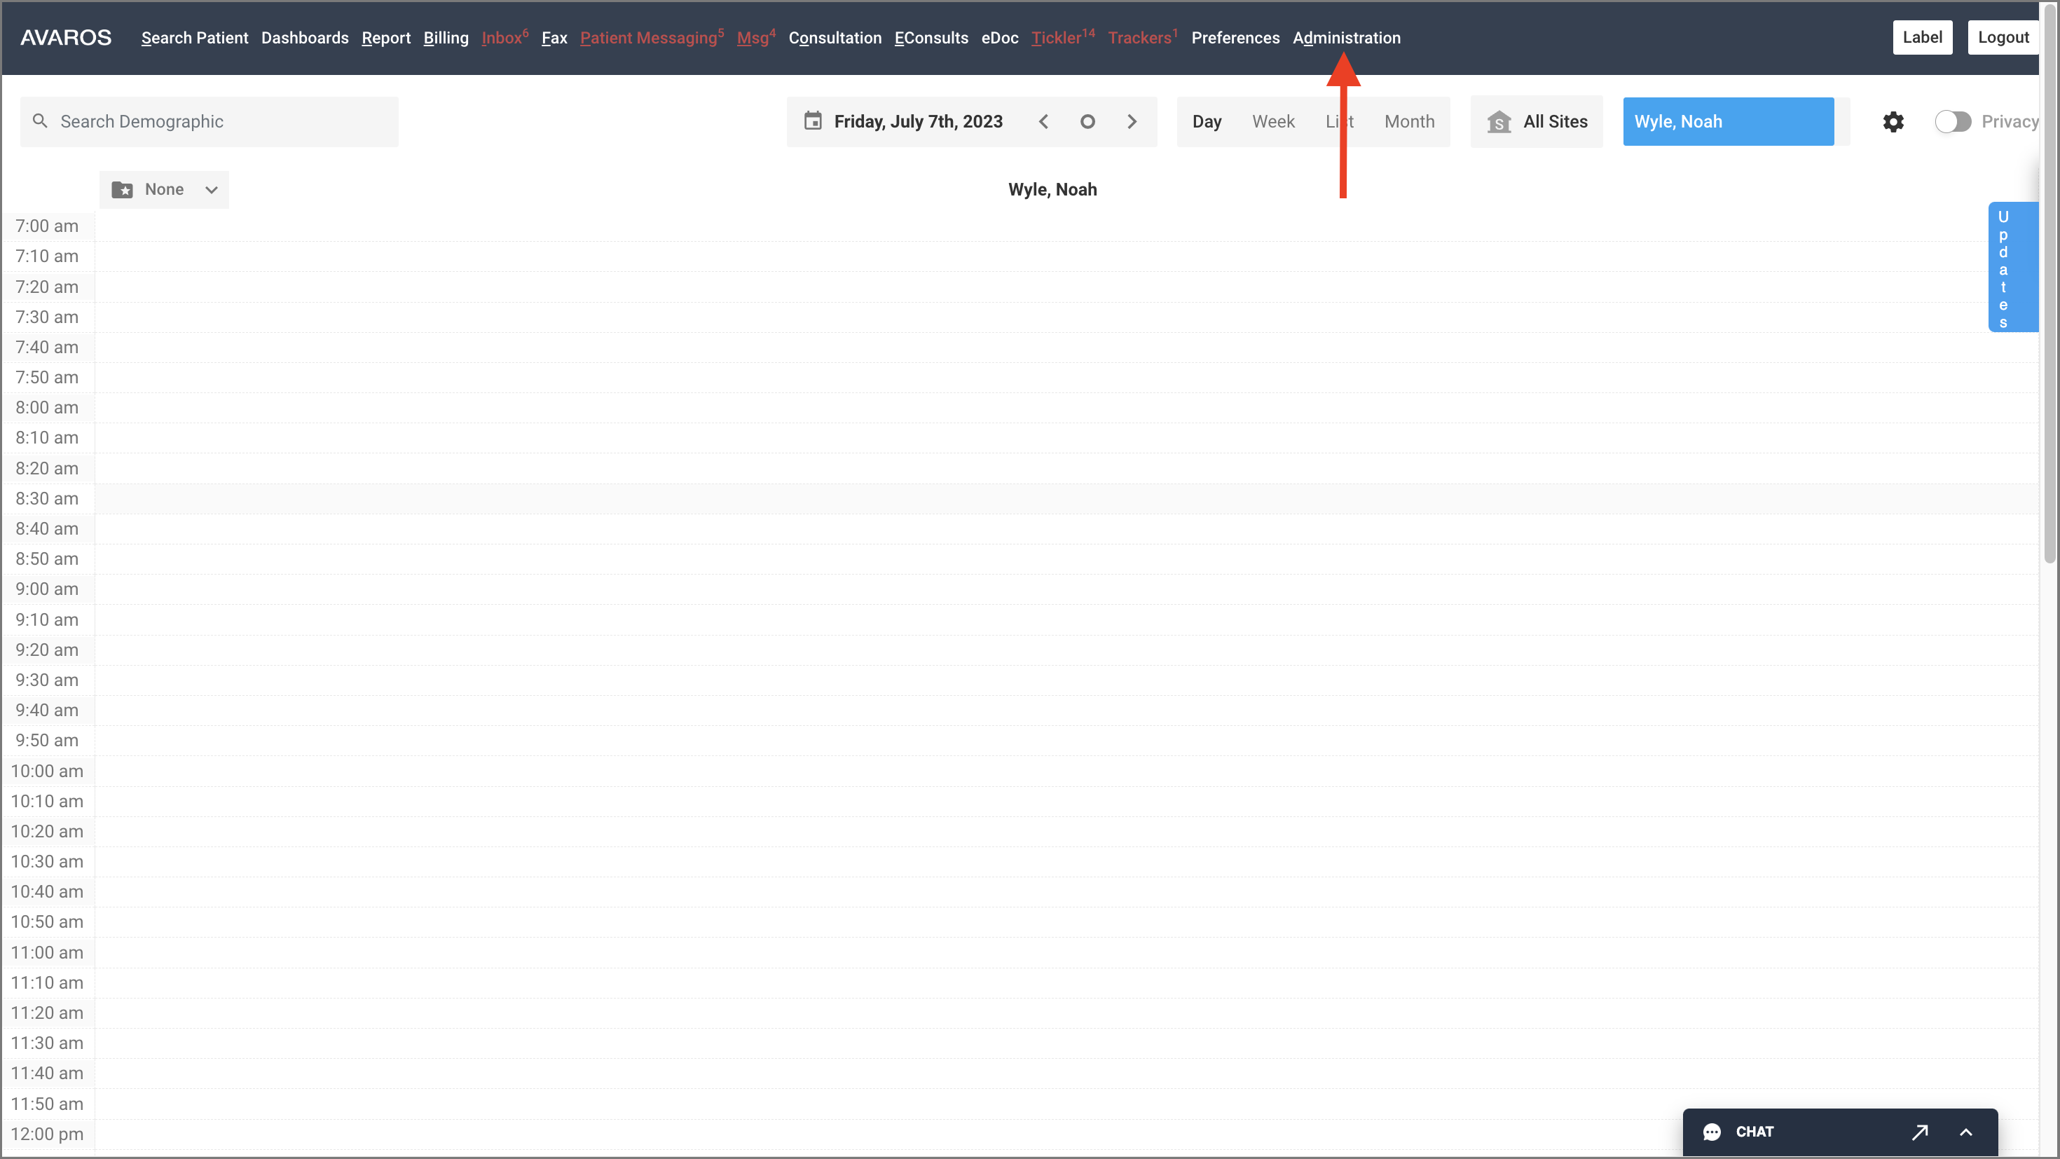Open Preferences
The image size is (2060, 1159).
(x=1235, y=38)
